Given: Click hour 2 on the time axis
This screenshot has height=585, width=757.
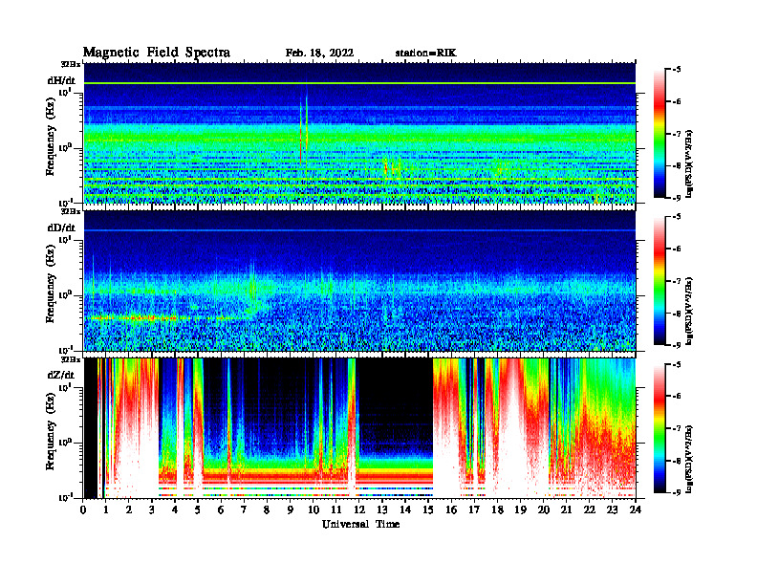Looking at the screenshot, I should (129, 509).
